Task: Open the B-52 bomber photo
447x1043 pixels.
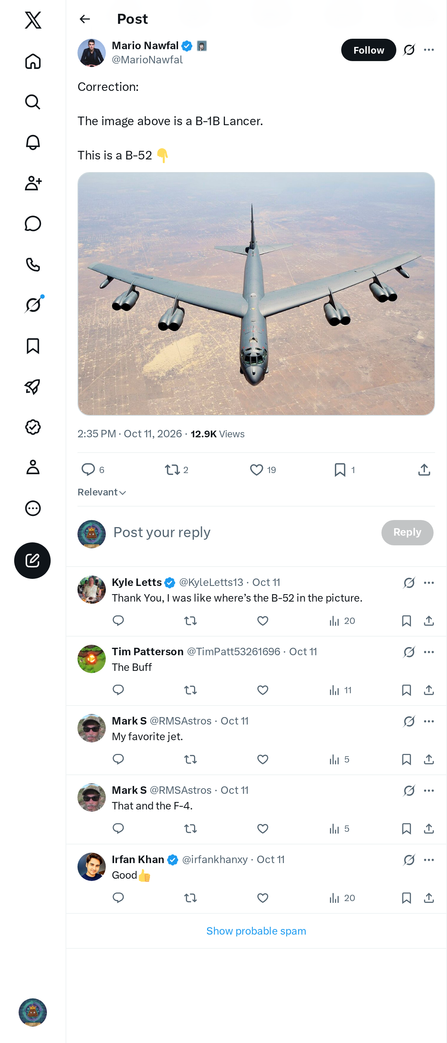Action: [256, 294]
